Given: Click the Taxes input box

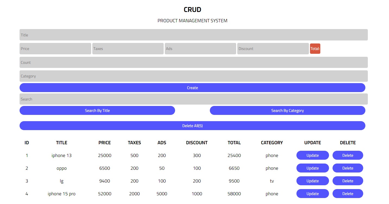Looking at the screenshot, I should (x=128, y=49).
